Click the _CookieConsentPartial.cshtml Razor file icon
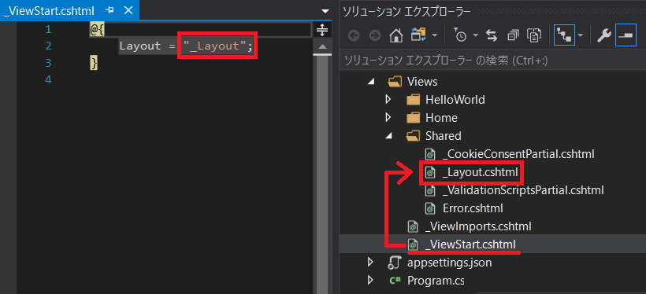The width and height of the screenshot is (646, 294). pyautogui.click(x=430, y=155)
